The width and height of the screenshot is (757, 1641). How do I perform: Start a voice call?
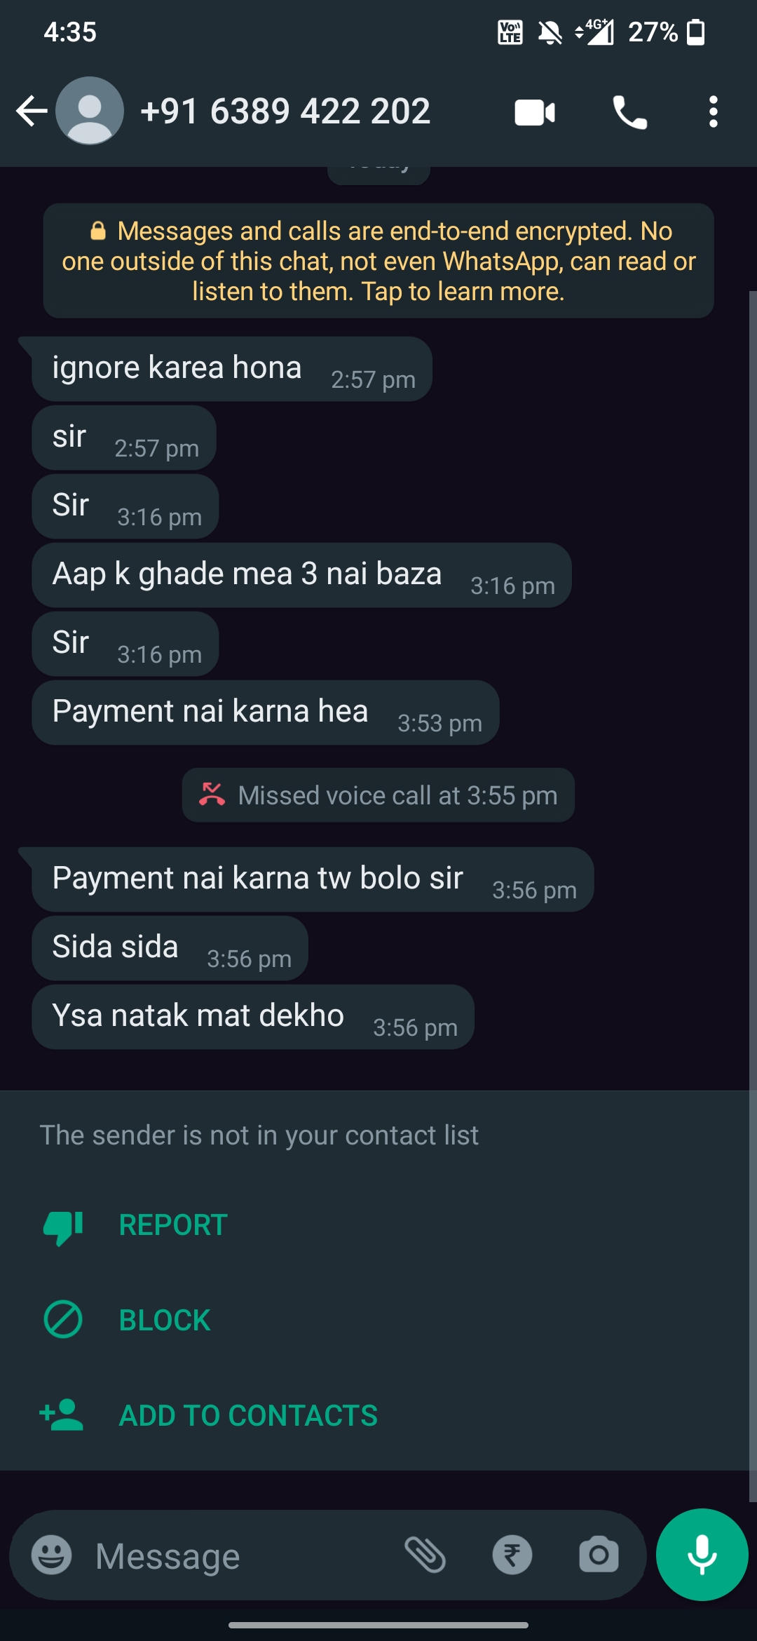[x=629, y=112]
